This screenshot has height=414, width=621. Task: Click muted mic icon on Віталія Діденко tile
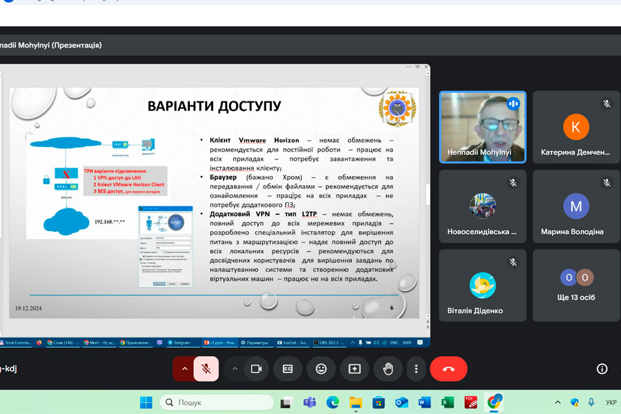(x=513, y=262)
